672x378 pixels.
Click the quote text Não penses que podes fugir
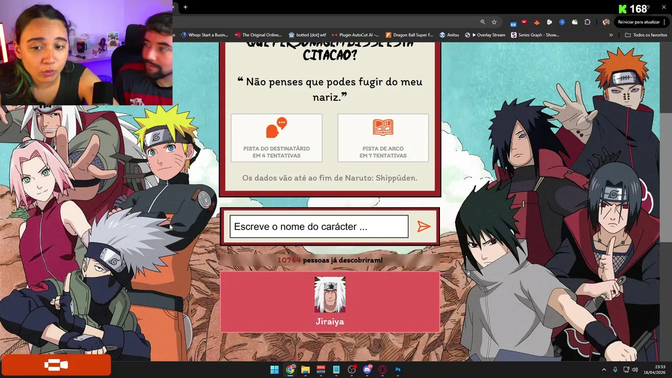(330, 89)
